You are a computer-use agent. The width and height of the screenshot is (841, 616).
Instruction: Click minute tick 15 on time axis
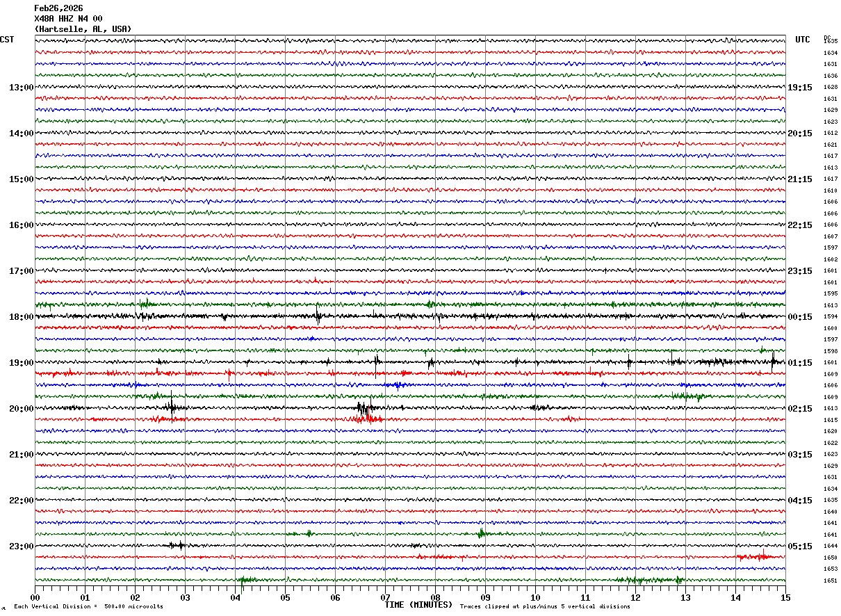pyautogui.click(x=785, y=597)
